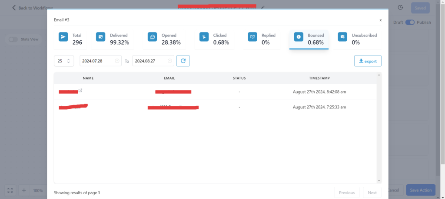Click the STATUS column header
The image size is (445, 199).
pos(239,78)
